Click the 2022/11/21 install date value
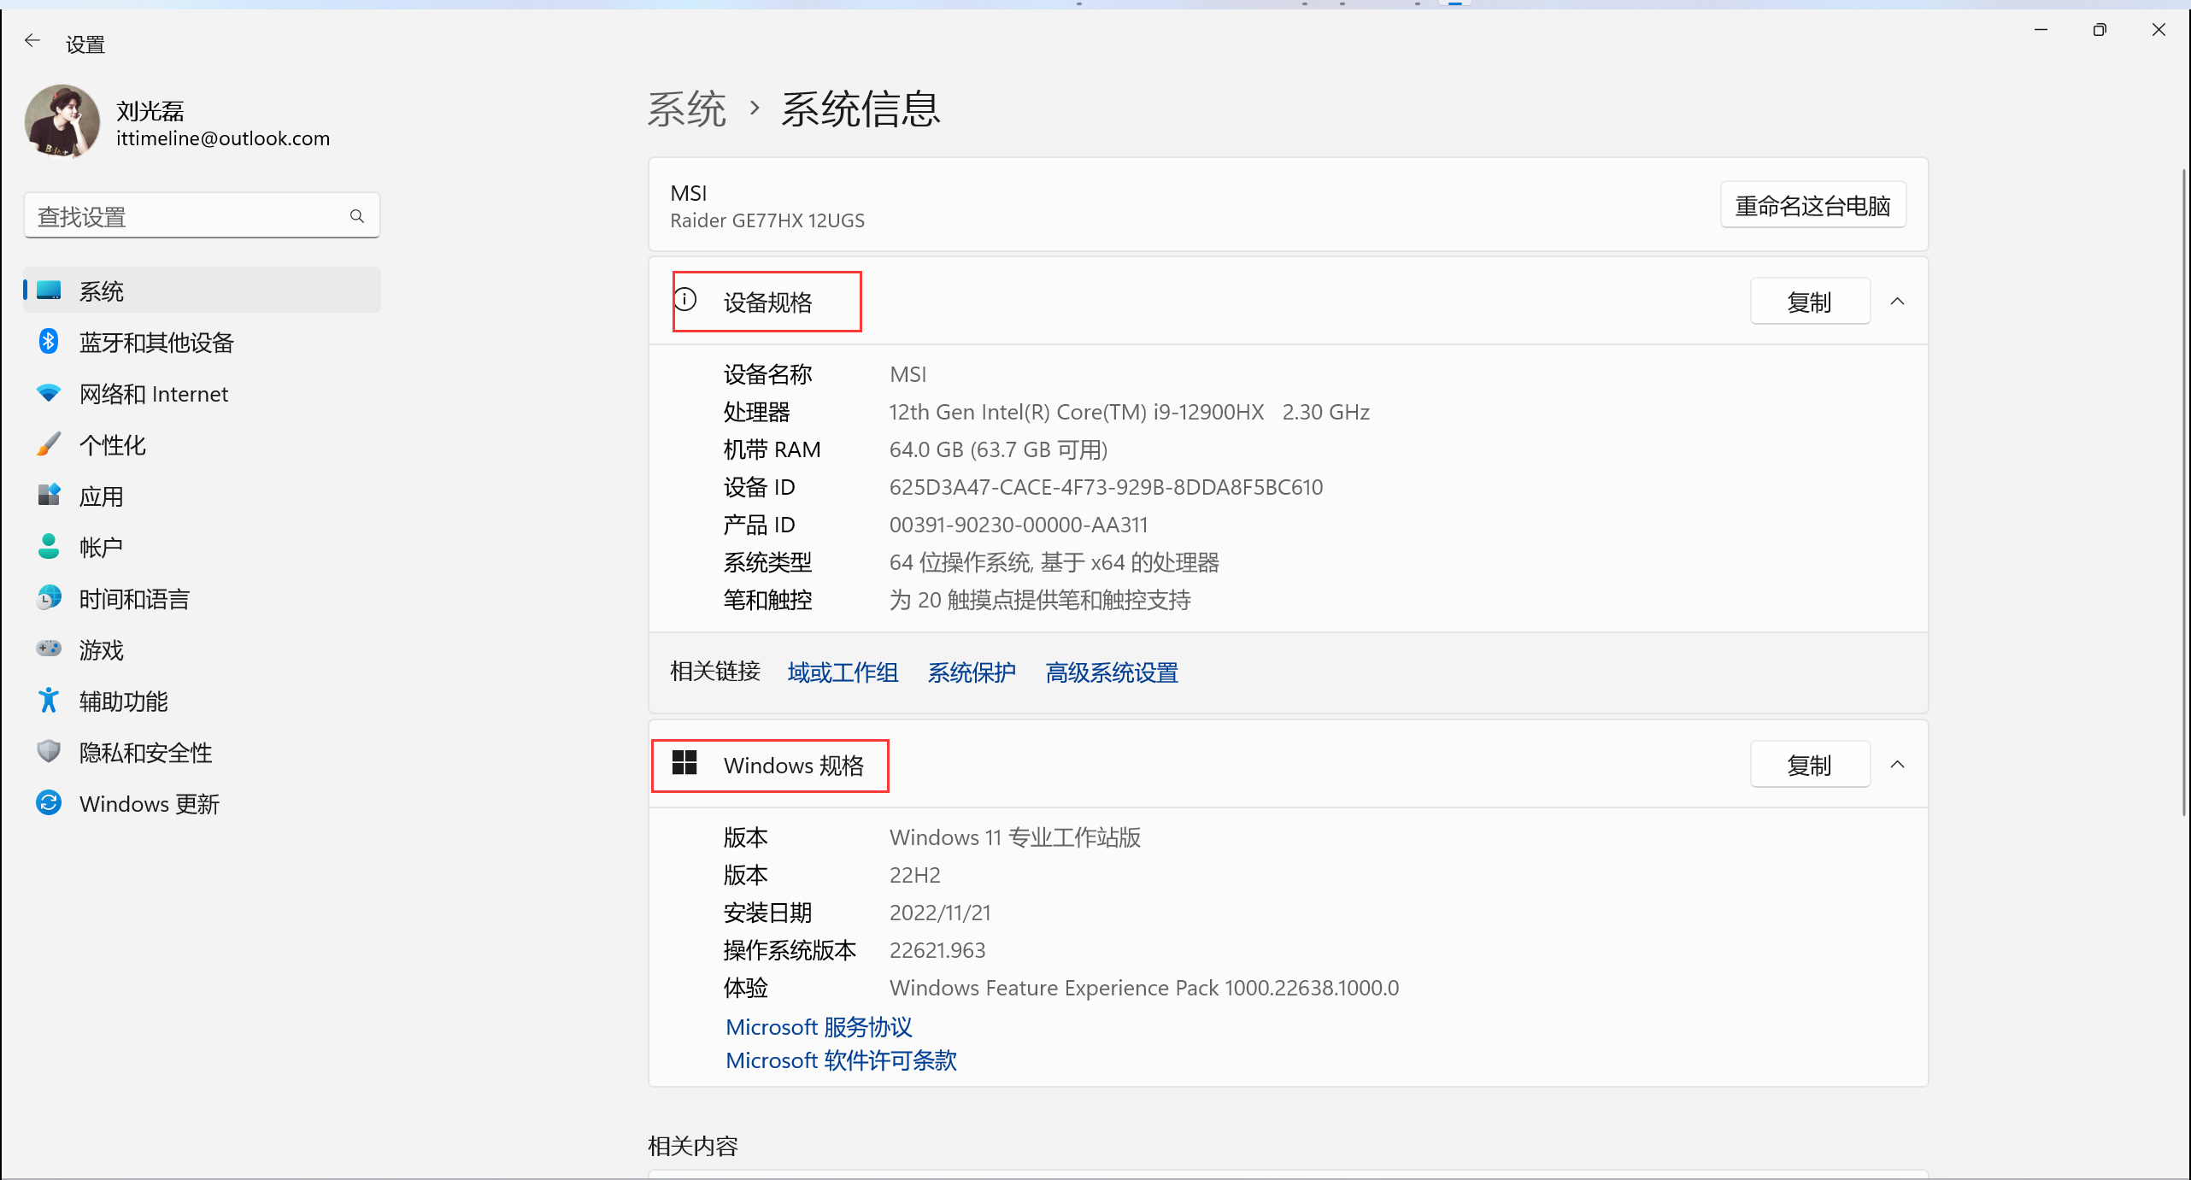Viewport: 2191px width, 1180px height. [940, 913]
